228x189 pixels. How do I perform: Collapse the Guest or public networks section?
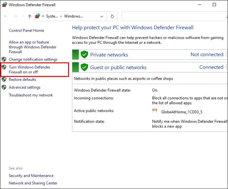coord(227,67)
